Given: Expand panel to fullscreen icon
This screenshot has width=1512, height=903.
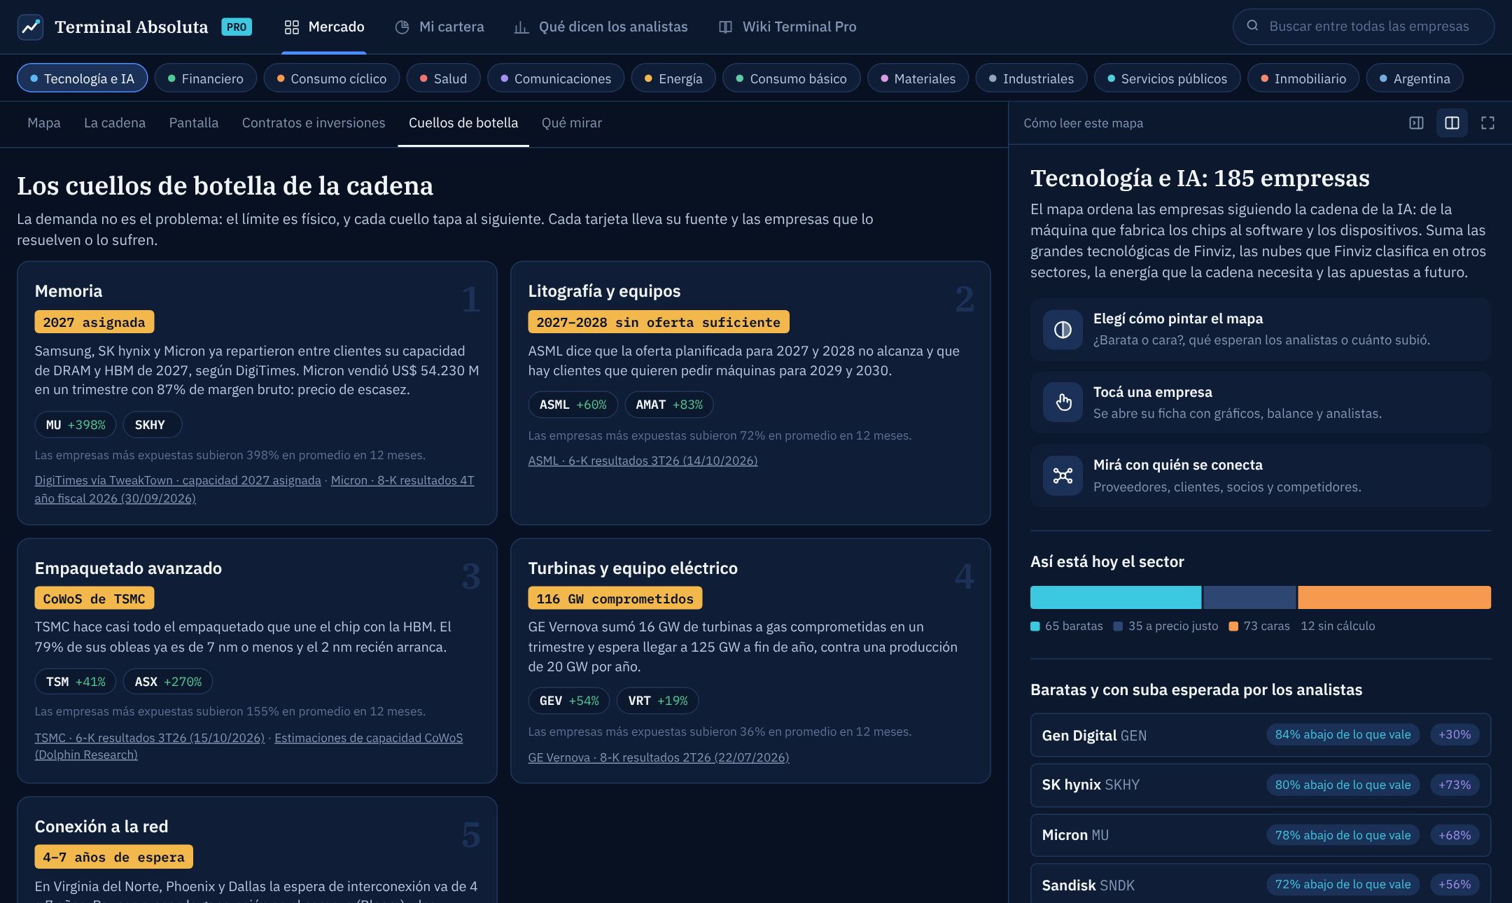Looking at the screenshot, I should coord(1487,122).
